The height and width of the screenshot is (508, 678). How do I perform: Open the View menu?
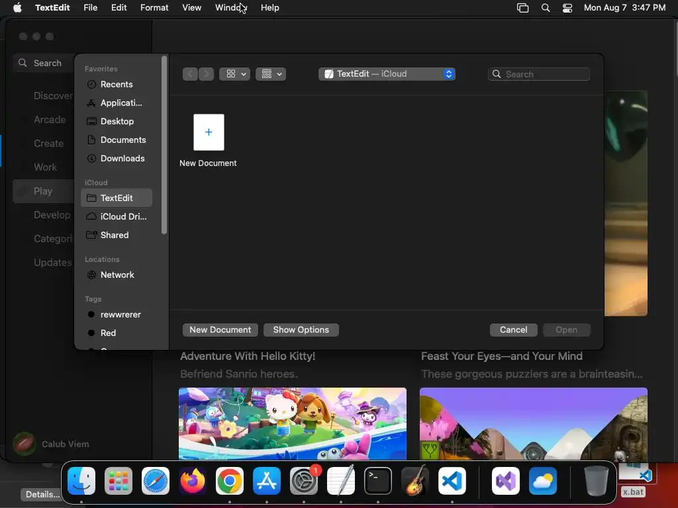tap(191, 8)
